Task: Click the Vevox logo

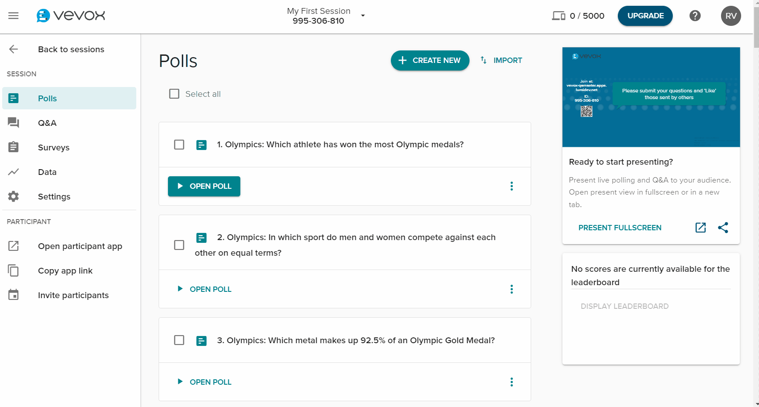Action: (71, 16)
